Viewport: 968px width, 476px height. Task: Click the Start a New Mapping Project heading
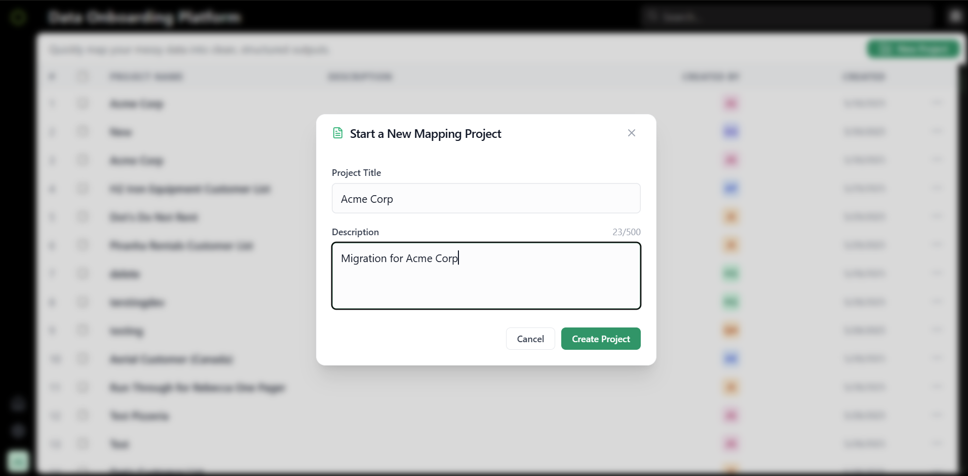click(x=425, y=134)
